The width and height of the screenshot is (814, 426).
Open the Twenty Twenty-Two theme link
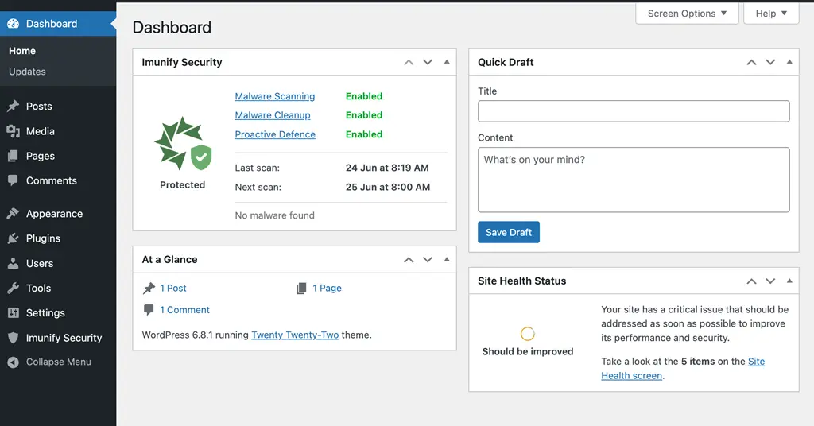click(295, 335)
